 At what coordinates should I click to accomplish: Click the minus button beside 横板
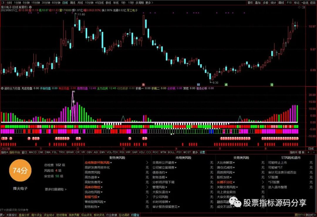[314, 152]
